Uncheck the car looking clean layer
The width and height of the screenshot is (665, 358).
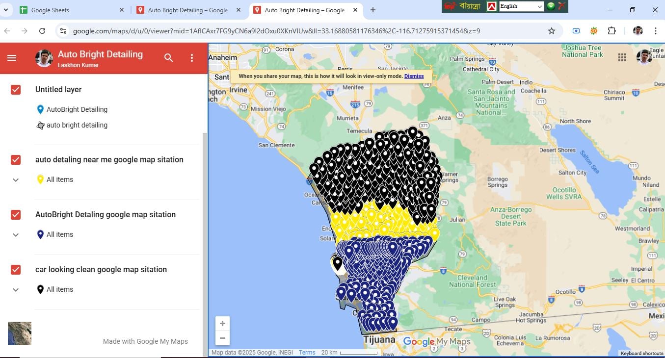click(x=15, y=269)
